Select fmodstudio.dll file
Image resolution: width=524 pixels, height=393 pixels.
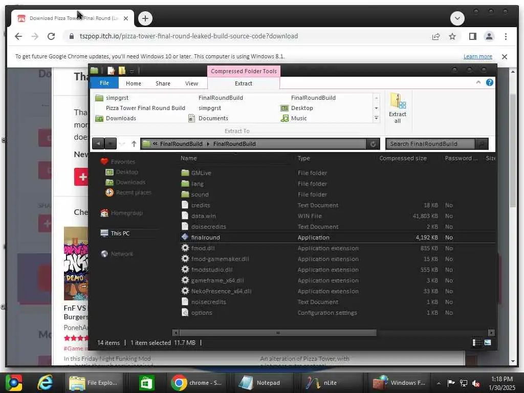(x=211, y=270)
